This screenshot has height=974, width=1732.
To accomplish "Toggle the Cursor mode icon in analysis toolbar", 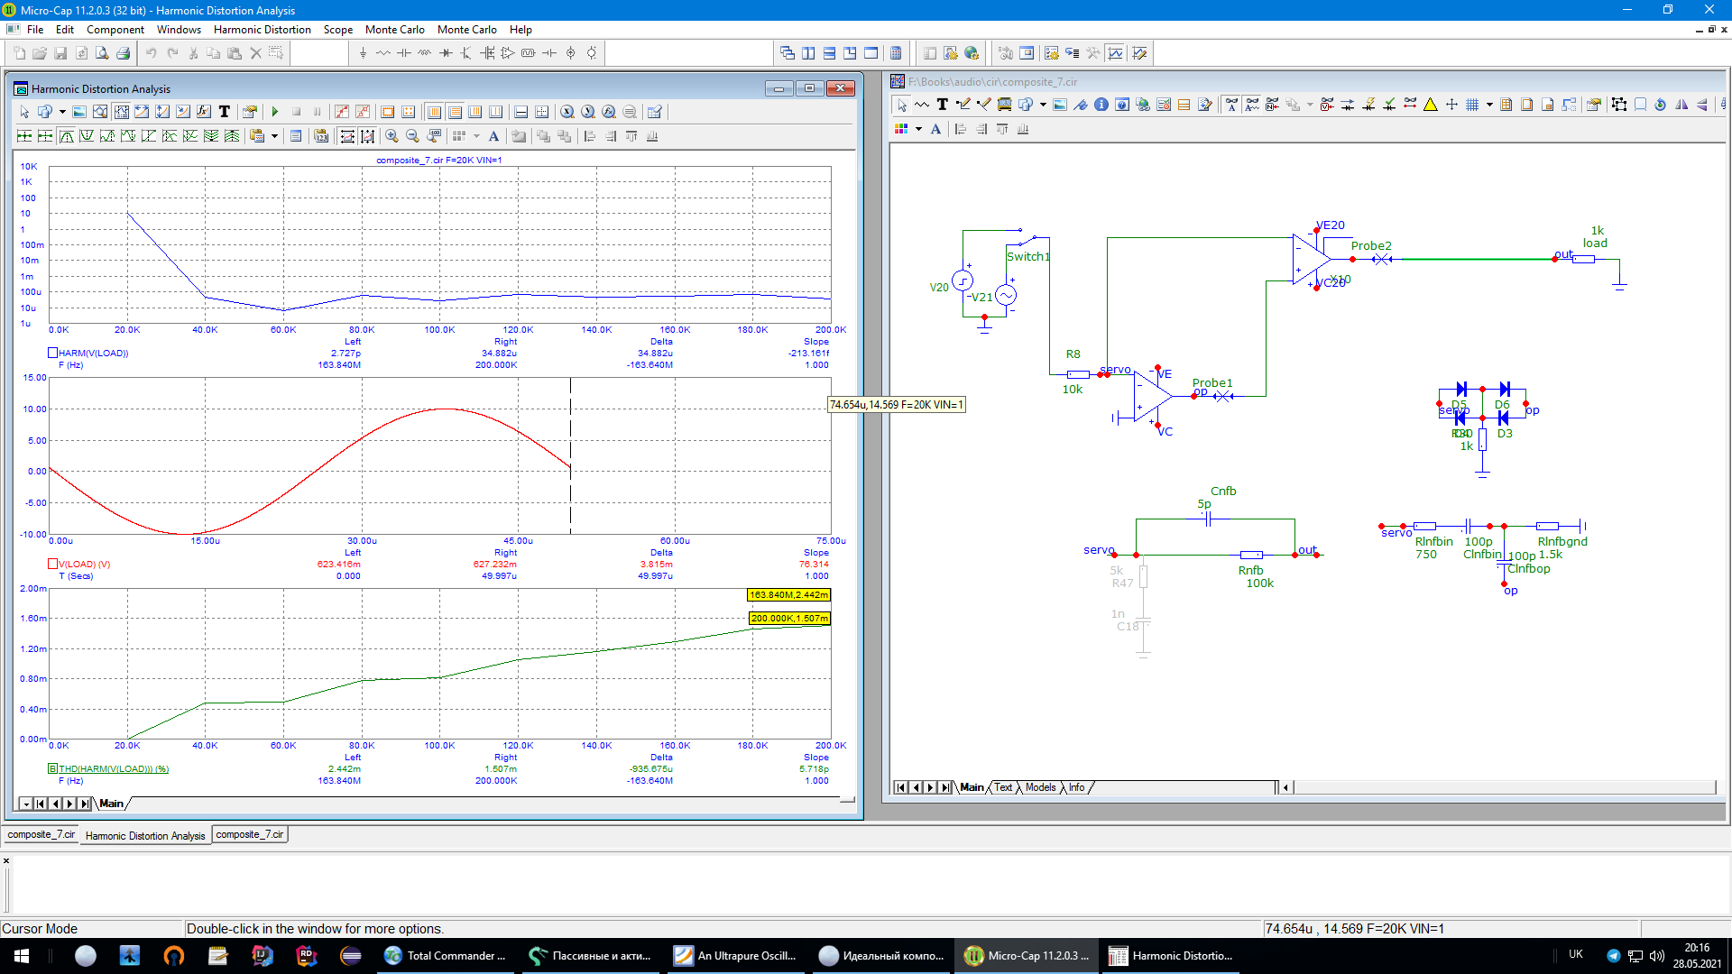I will 122,112.
